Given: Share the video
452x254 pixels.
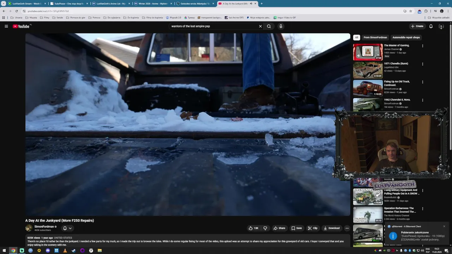Looking at the screenshot, I should click(x=279, y=228).
